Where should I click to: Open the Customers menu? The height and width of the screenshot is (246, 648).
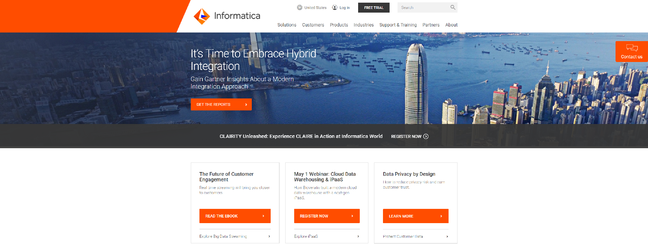(313, 25)
